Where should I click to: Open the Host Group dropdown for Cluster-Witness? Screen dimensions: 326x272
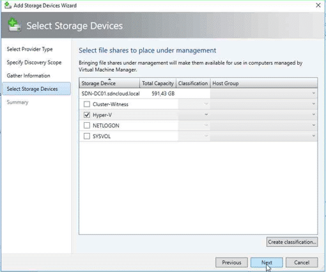point(264,104)
